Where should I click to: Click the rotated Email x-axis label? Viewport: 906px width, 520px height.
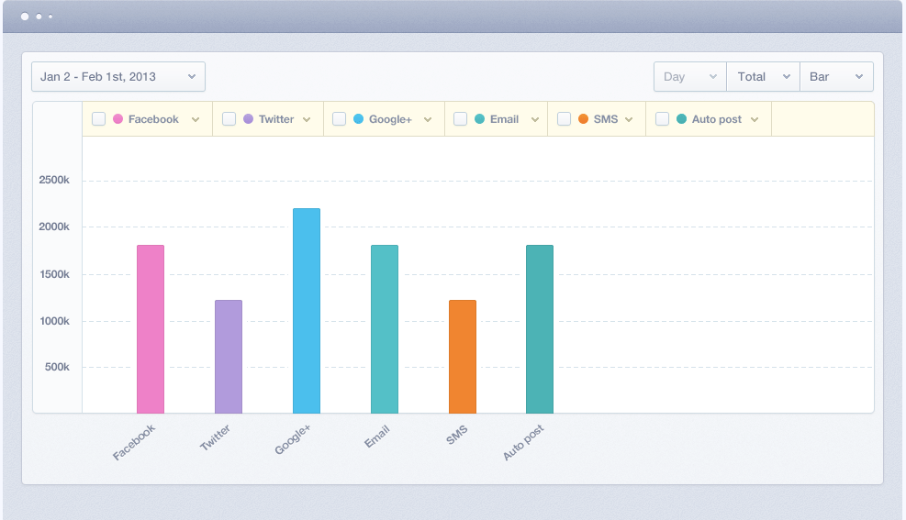pyautogui.click(x=376, y=437)
